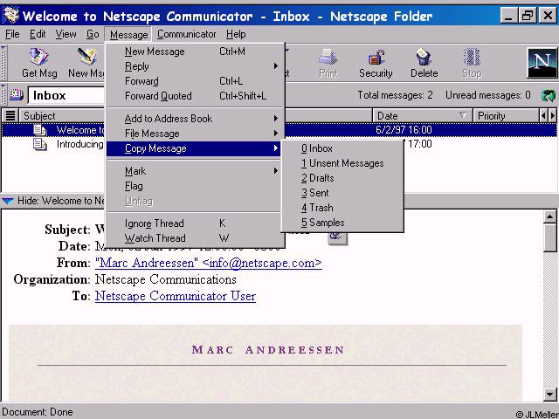Click Netscape Communicator User link
The width and height of the screenshot is (559, 419).
tap(176, 296)
